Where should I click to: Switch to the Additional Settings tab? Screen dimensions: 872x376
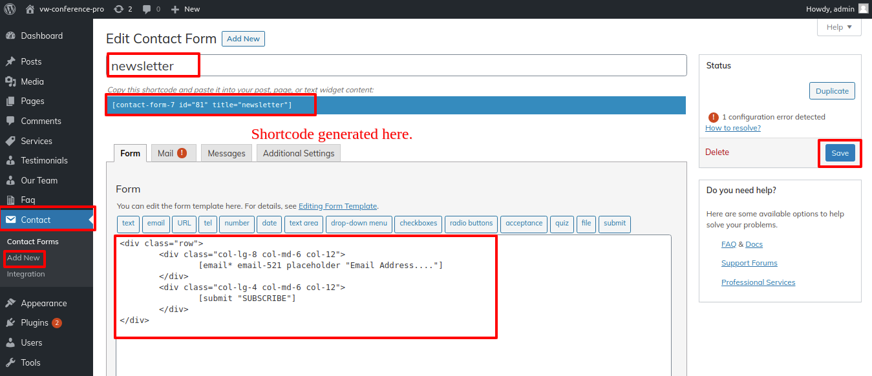click(298, 153)
